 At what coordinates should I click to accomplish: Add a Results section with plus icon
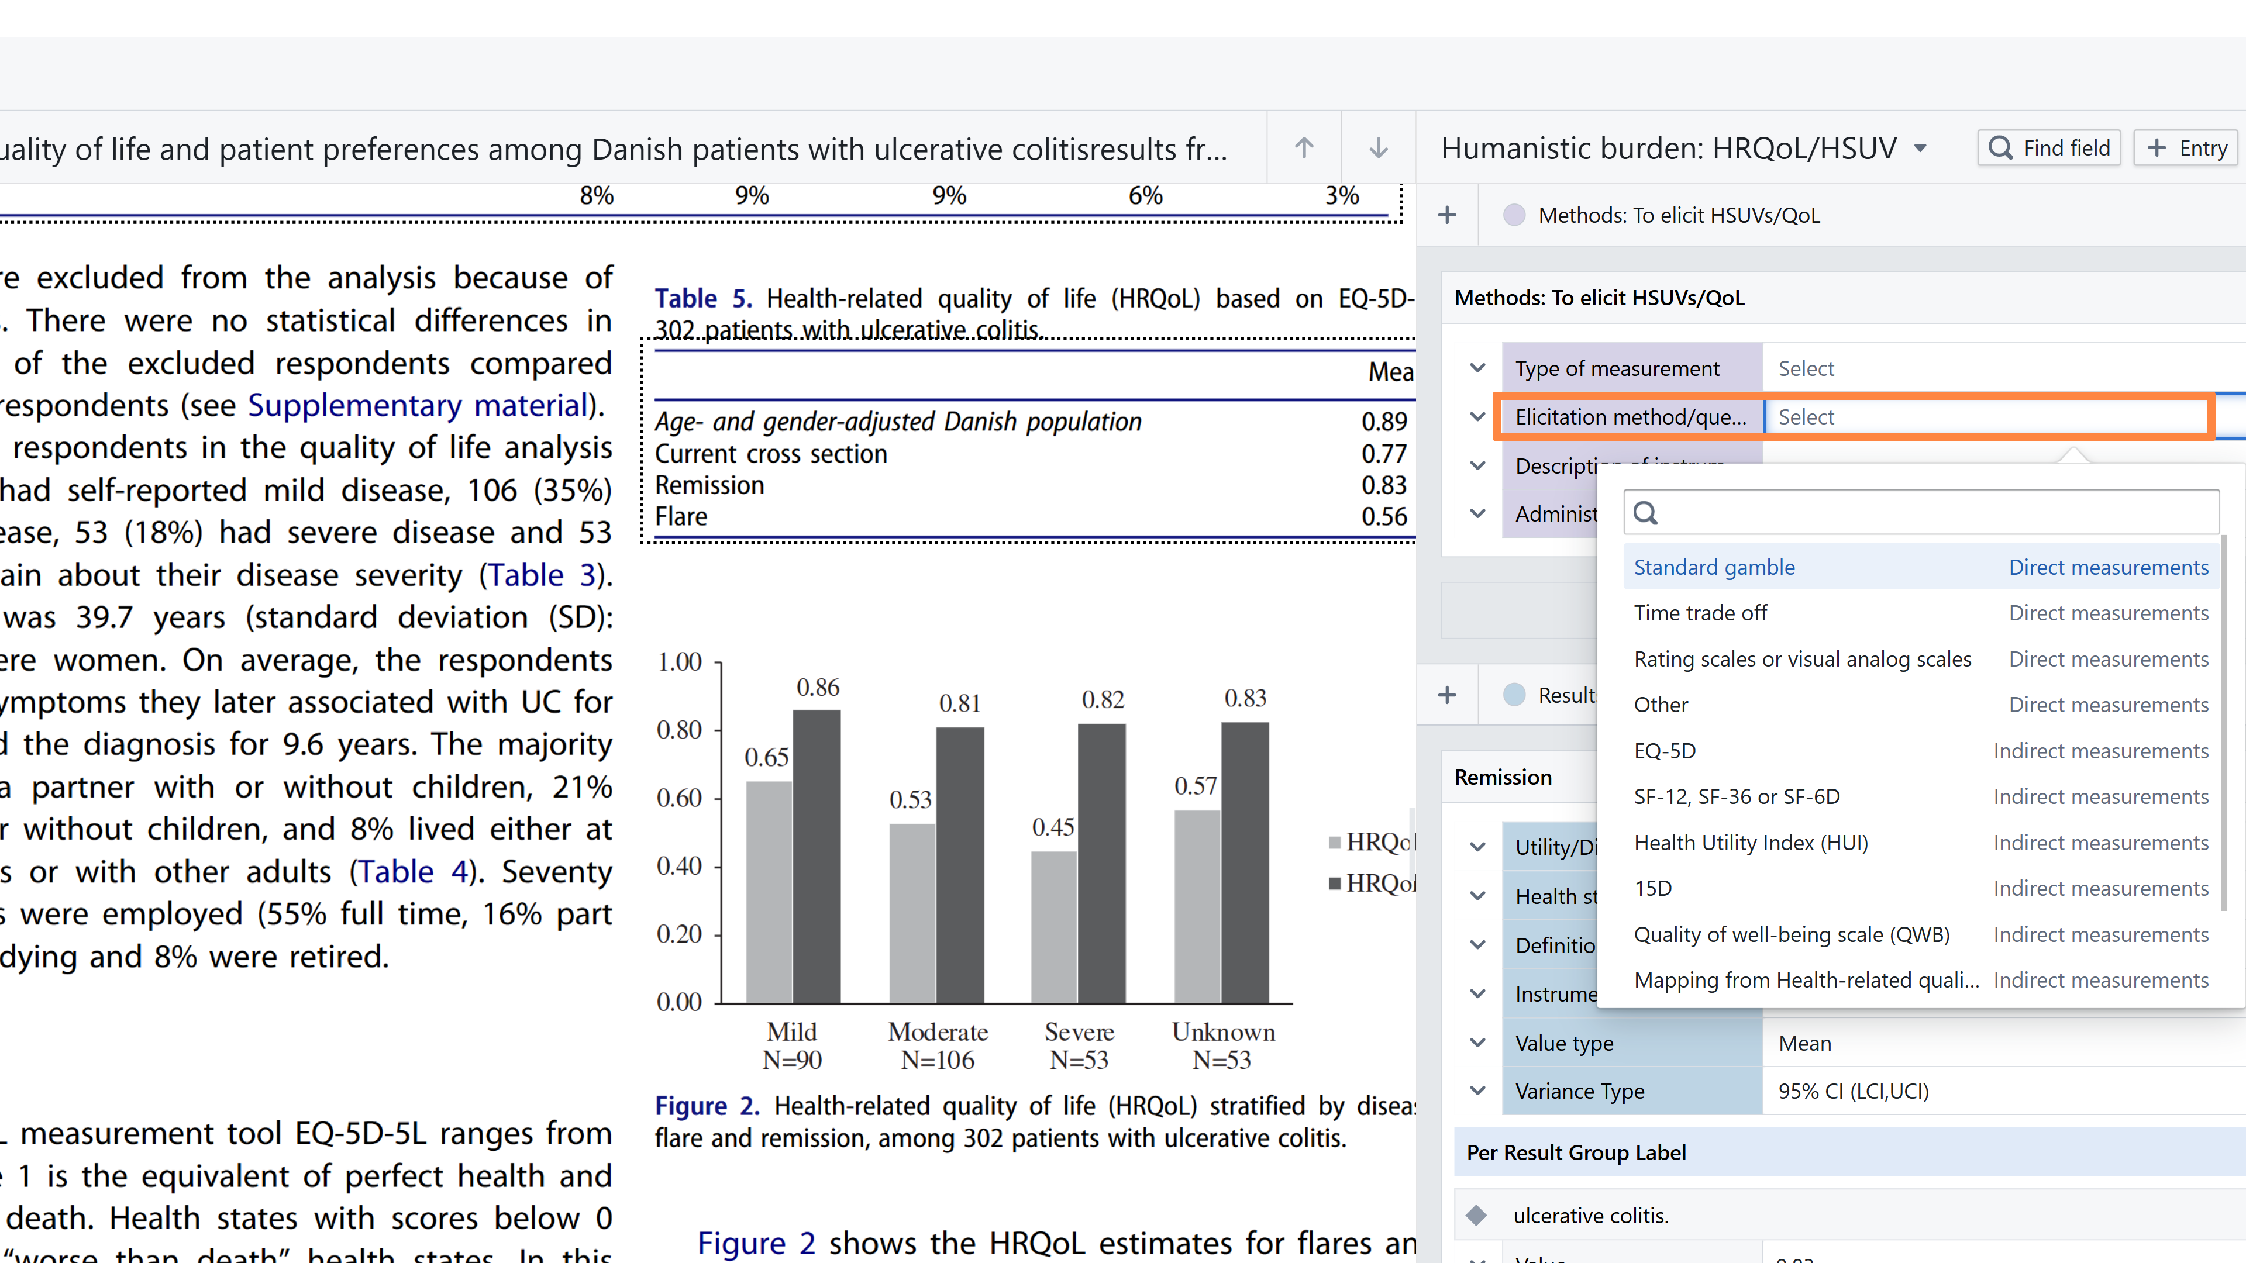click(1448, 695)
